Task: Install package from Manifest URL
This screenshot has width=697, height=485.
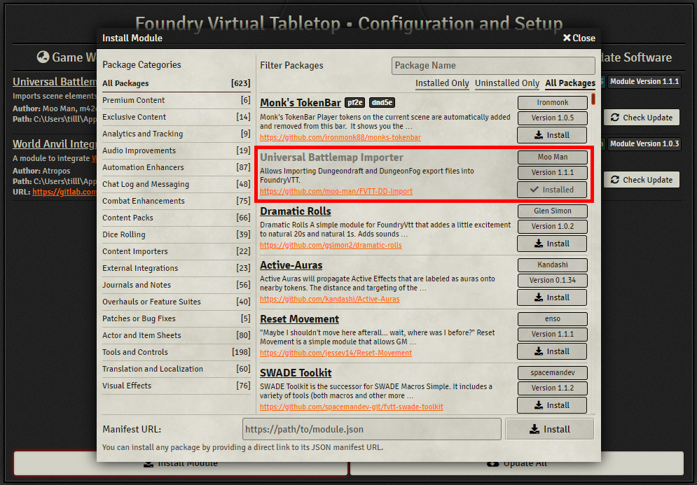Action: click(549, 430)
